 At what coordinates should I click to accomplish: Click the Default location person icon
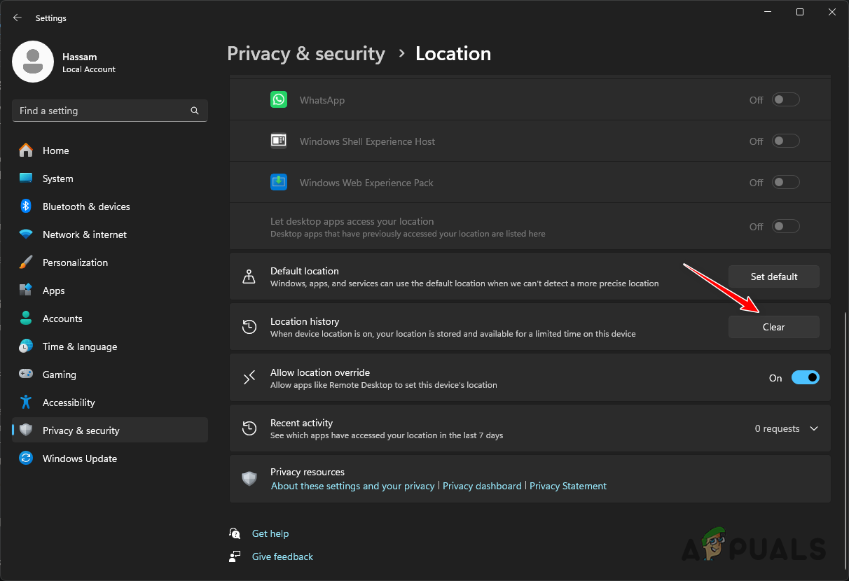point(249,276)
